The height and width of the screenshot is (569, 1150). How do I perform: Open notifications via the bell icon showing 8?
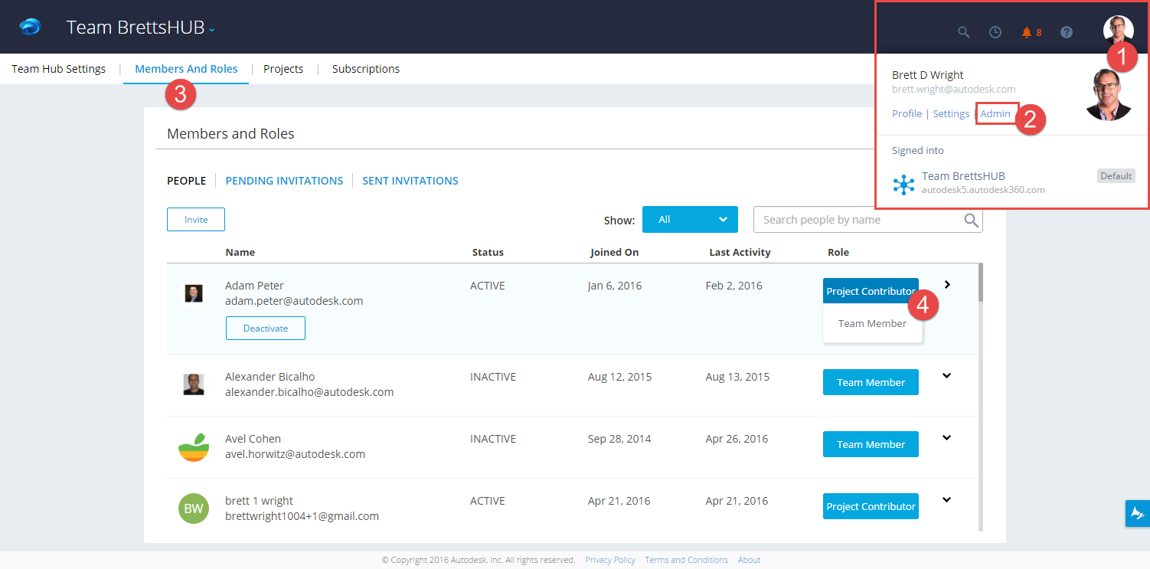1027,32
